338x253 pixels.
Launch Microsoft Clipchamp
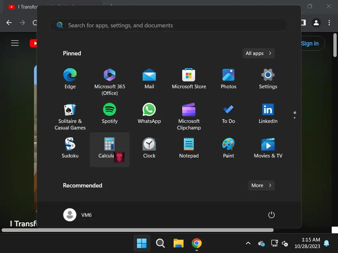pyautogui.click(x=189, y=116)
